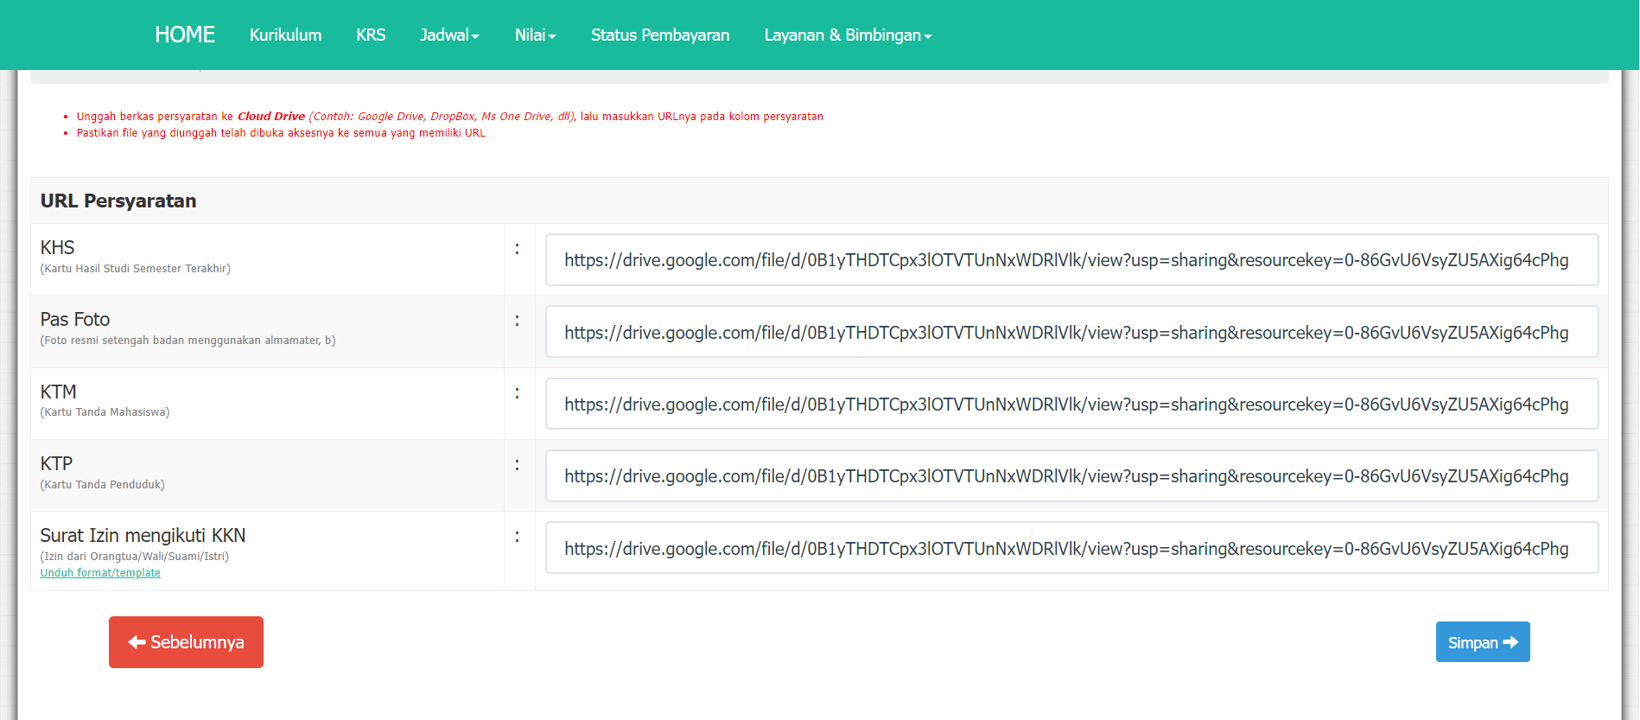This screenshot has width=1640, height=720.
Task: Click the Unduh format/template link
Action: tap(100, 573)
